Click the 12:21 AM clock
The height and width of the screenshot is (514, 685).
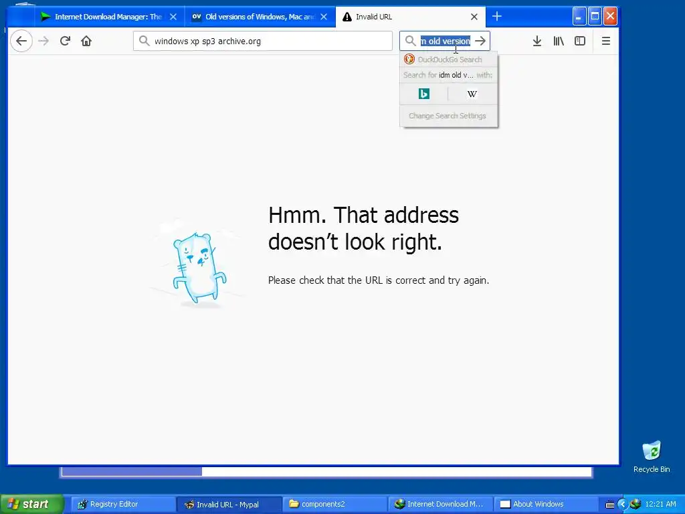pyautogui.click(x=660, y=504)
